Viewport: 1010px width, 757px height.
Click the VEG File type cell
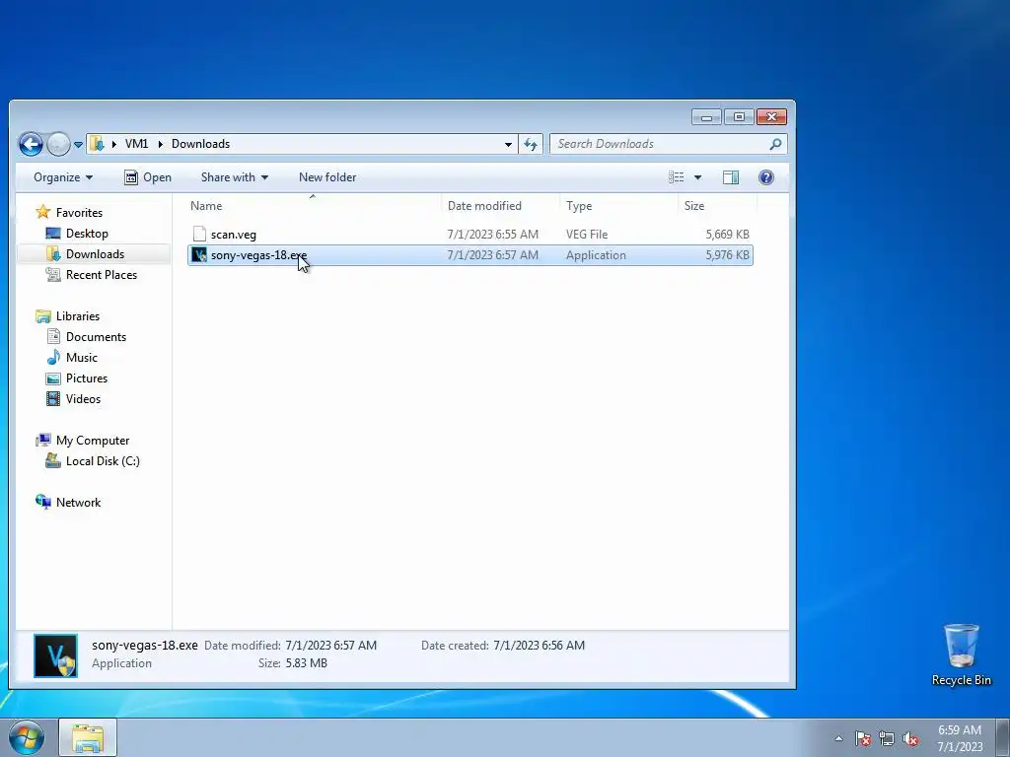tap(587, 235)
